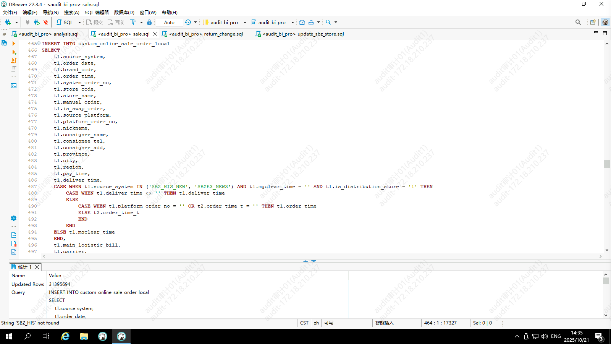Viewport: 611px width, 344px height.
Task: Toggle the 智能插入 insert mode in status bar
Action: [x=384, y=323]
